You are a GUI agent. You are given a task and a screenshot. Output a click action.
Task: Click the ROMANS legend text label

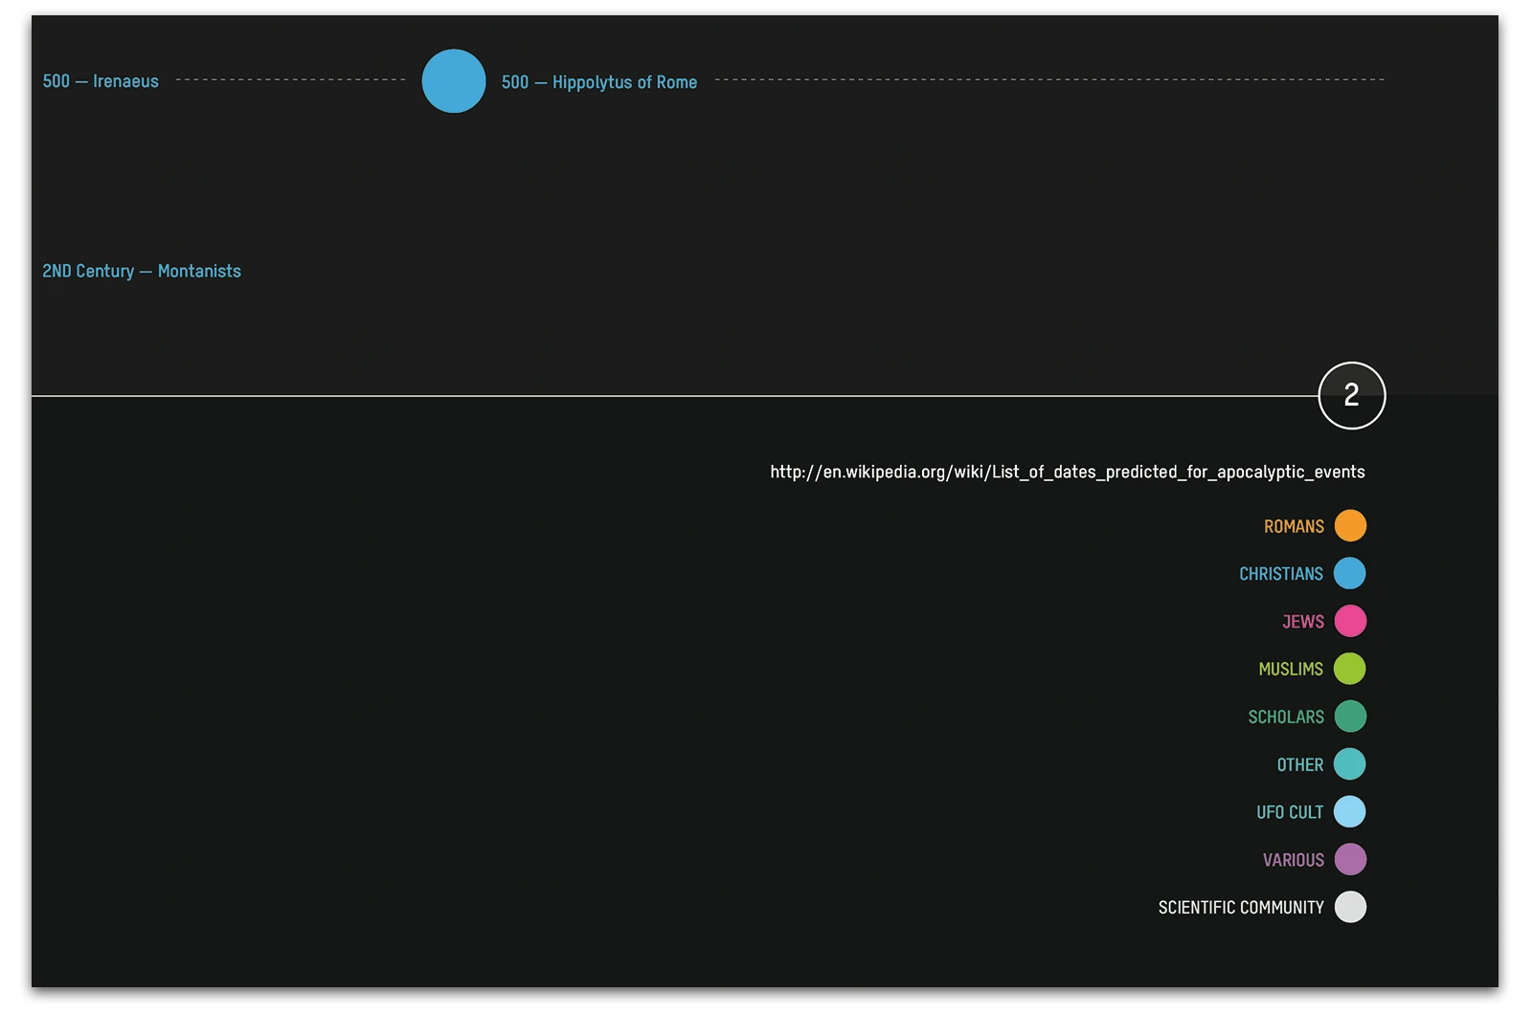[x=1294, y=527]
